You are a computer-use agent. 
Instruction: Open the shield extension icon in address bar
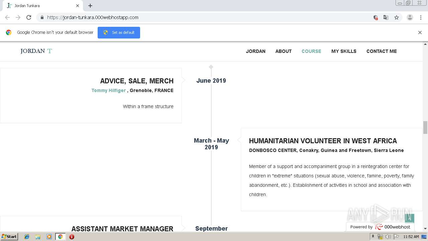[376, 17]
